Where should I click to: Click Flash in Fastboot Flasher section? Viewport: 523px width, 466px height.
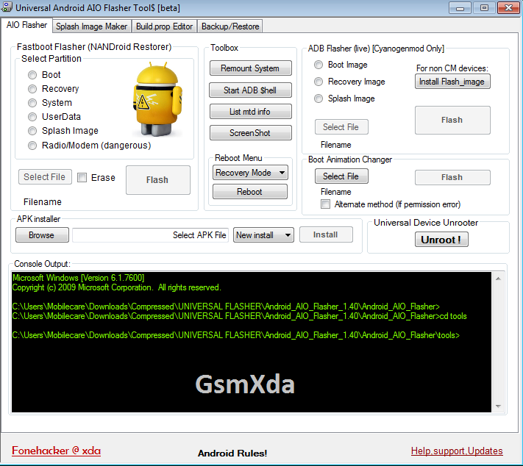tap(158, 180)
